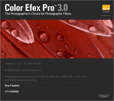Click the registered name Any Famela
114x101 pixels.
(12, 86)
